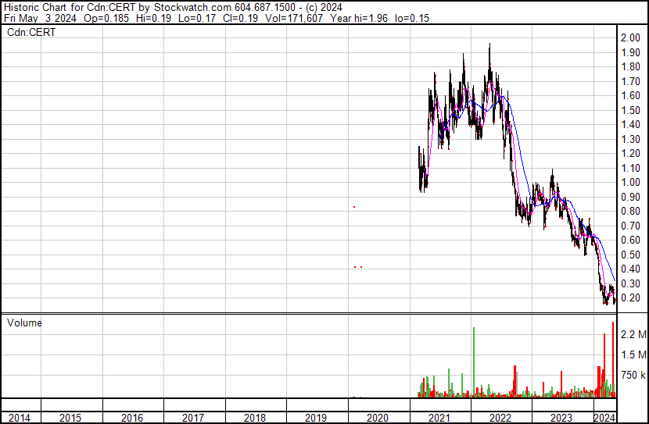
Task: Select the 1.00 price level label
Action: 630,183
